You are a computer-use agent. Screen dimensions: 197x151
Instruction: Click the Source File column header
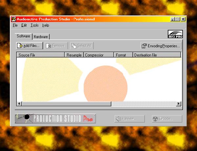coord(40,55)
